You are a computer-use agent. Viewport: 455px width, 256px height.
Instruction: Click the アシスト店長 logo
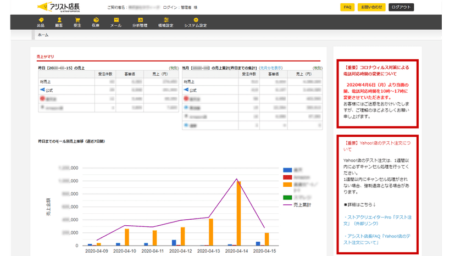coord(59,7)
